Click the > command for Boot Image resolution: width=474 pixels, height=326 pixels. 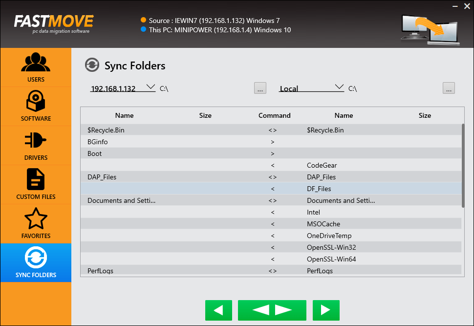coord(273,153)
